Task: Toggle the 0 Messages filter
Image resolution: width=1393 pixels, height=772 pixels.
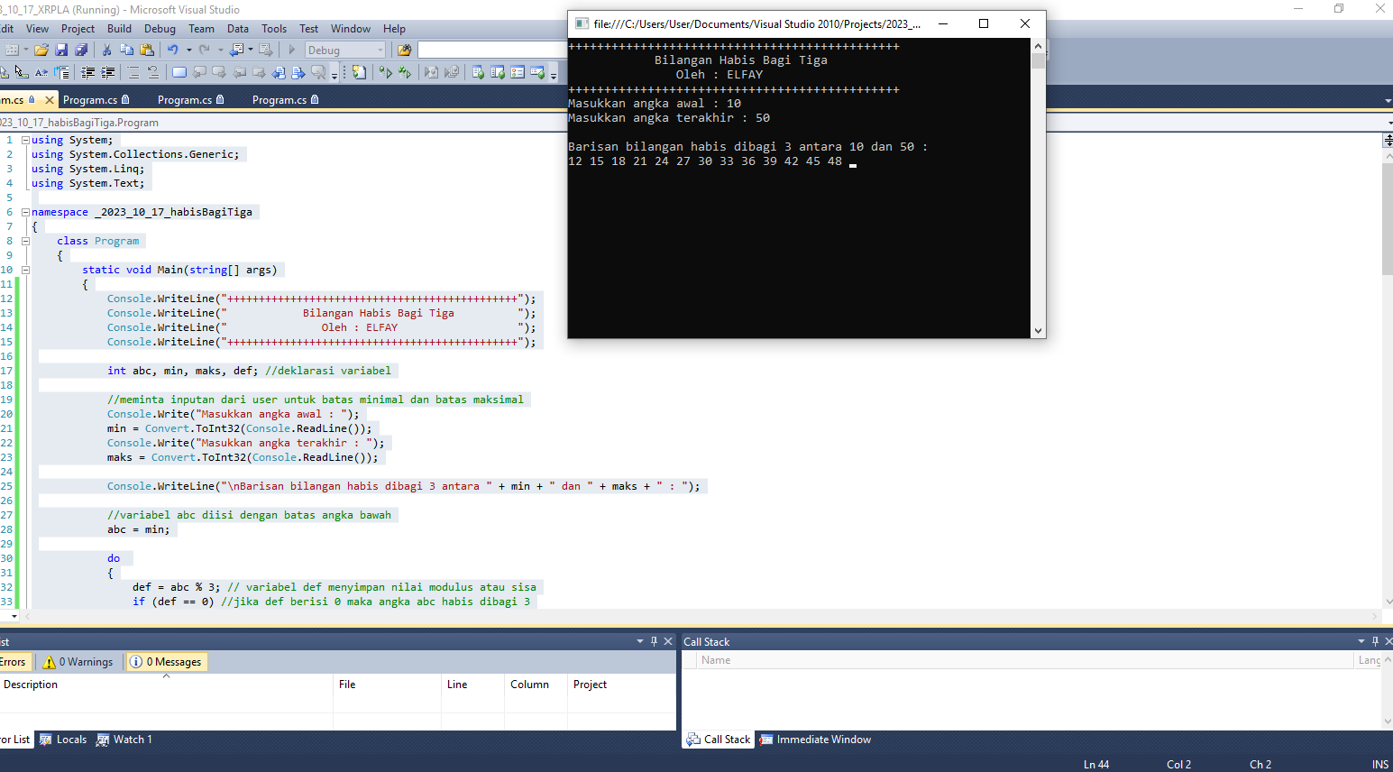Action: pos(167,662)
